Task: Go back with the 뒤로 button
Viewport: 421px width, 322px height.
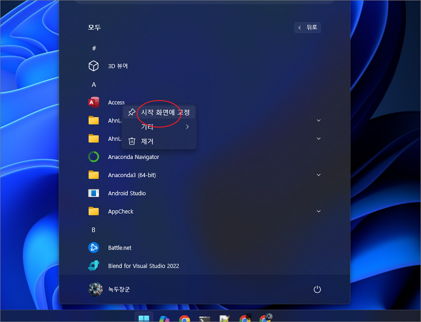Action: (x=307, y=28)
